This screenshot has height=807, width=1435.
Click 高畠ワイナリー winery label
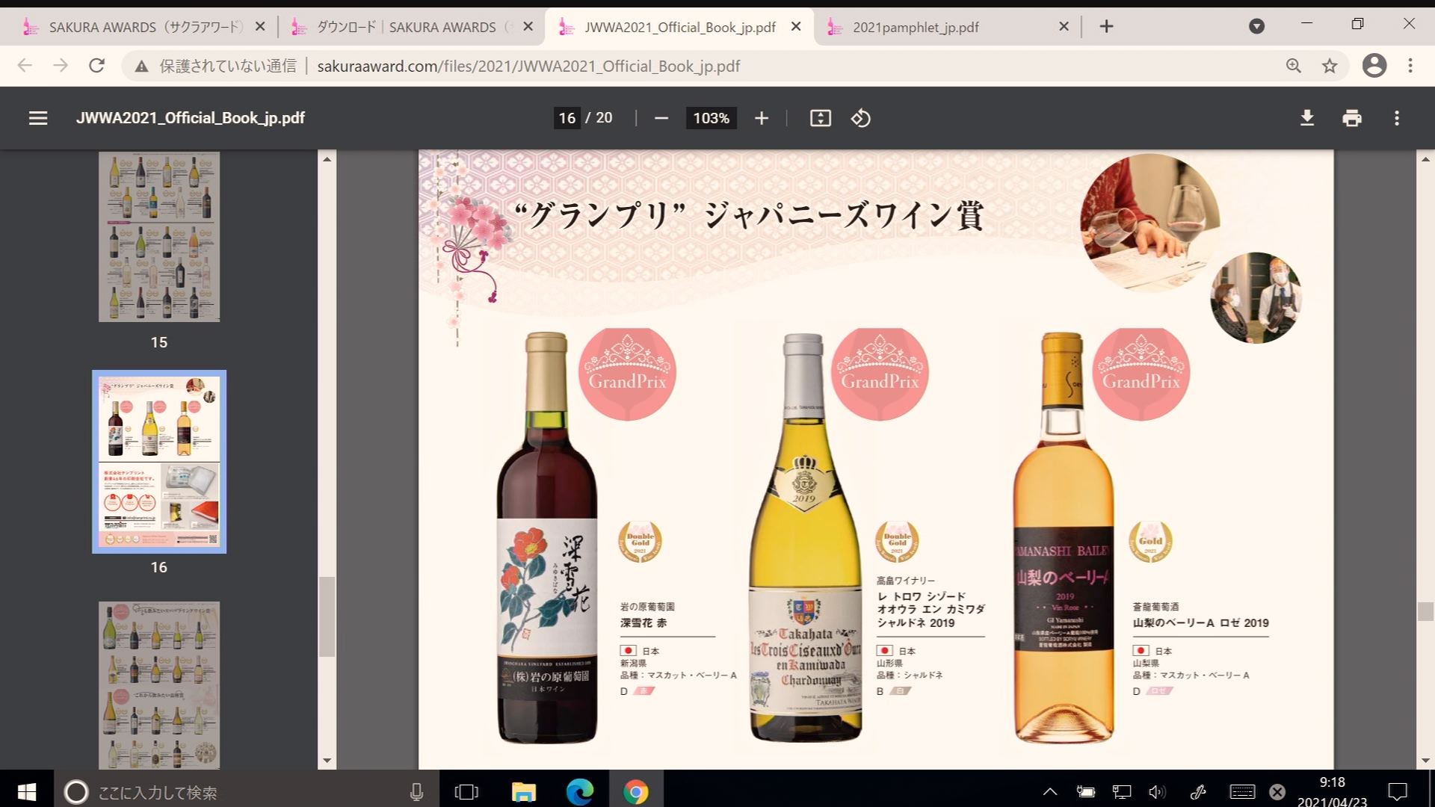905,581
